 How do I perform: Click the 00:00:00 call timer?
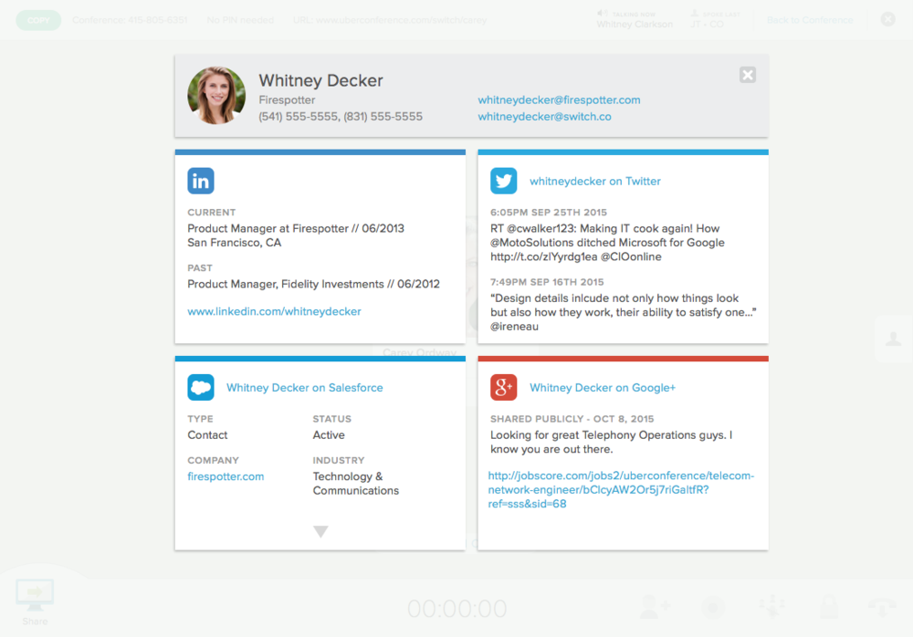[457, 609]
